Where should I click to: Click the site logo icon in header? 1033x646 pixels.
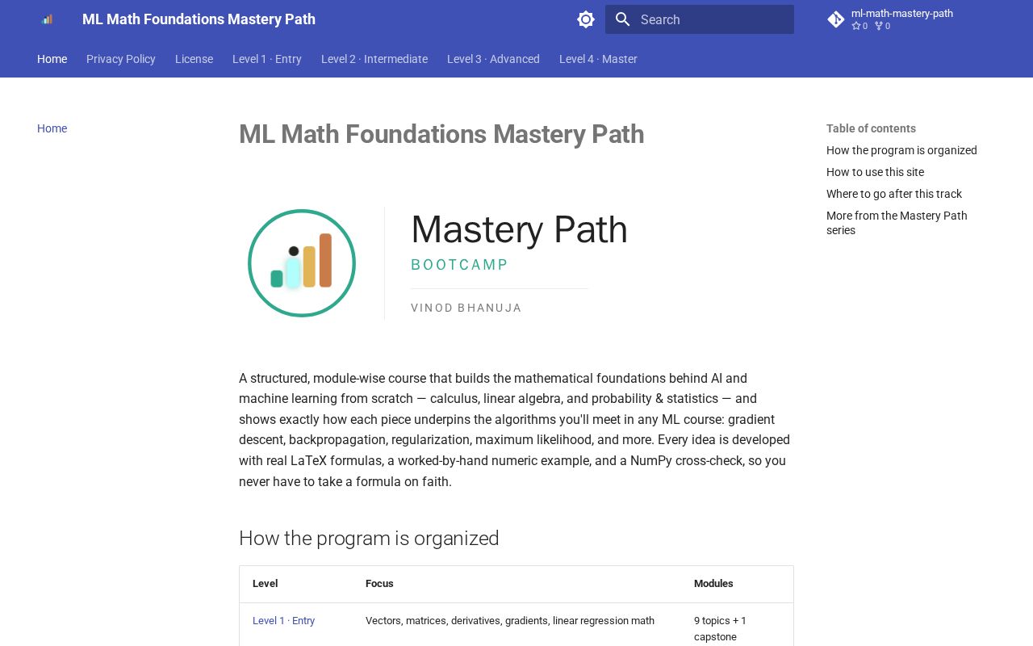point(47,19)
